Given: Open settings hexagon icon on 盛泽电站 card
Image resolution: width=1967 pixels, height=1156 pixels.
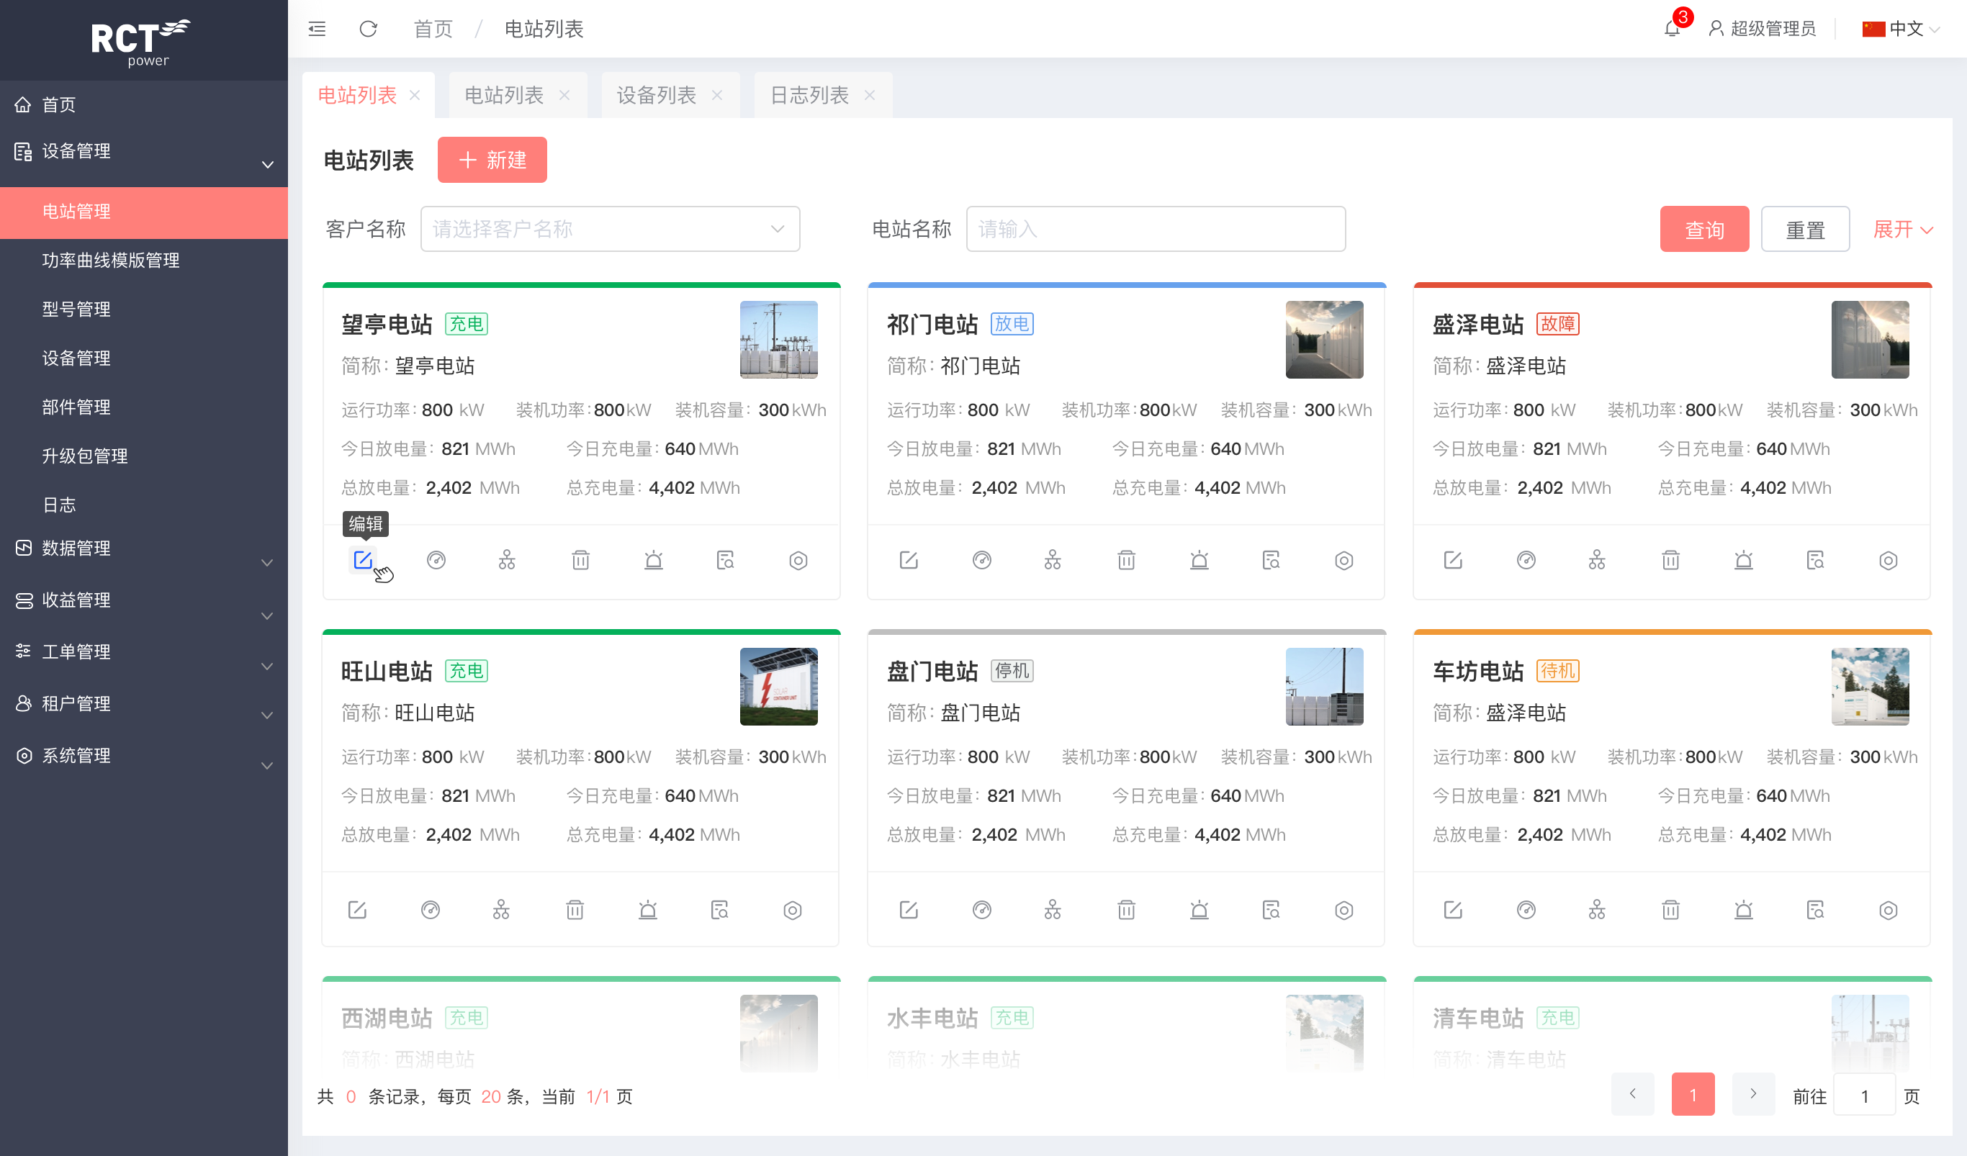Looking at the screenshot, I should click(x=1889, y=560).
